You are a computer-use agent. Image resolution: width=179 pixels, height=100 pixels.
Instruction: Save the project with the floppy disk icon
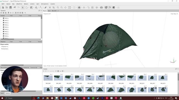(11, 7)
